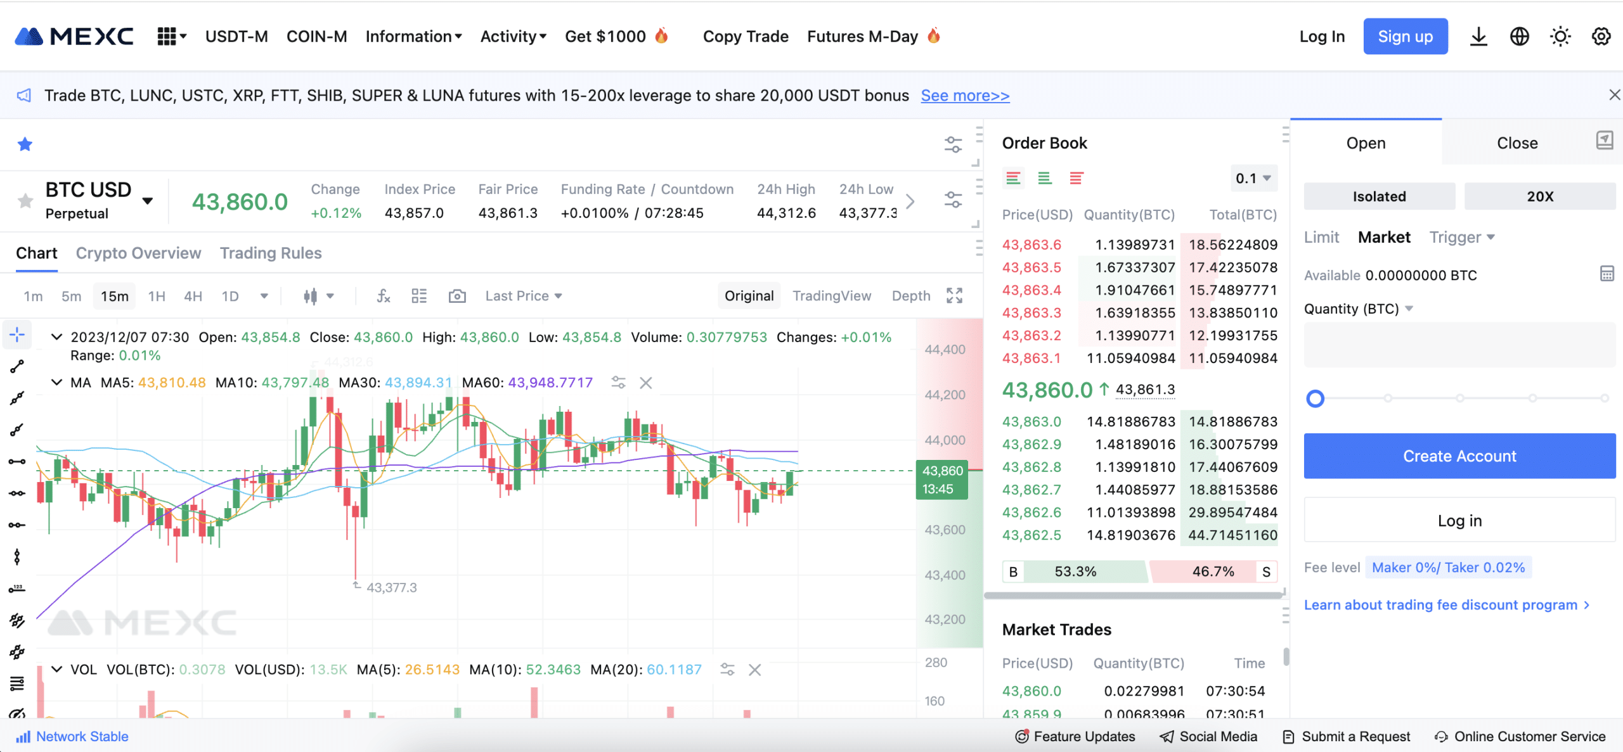Viewport: 1623px width, 752px height.
Task: Select the Close position tab
Action: coord(1517,143)
